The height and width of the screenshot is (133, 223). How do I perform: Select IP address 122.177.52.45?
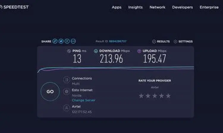(x=82, y=112)
